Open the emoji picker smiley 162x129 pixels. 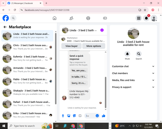(97, 116)
